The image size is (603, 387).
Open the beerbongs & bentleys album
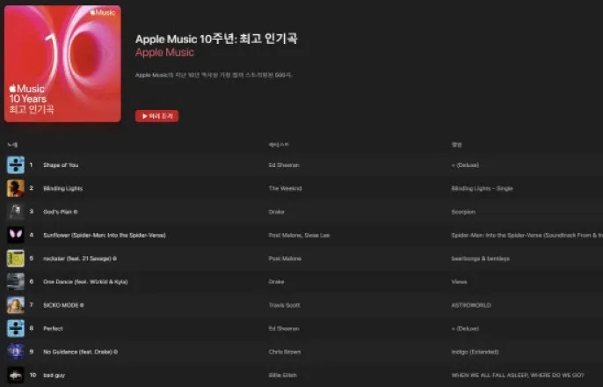click(480, 259)
